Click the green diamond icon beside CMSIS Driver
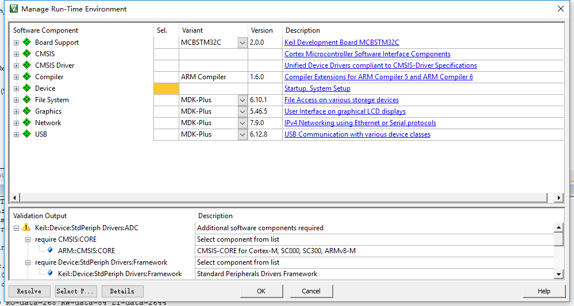The height and width of the screenshot is (306, 574). [x=27, y=65]
